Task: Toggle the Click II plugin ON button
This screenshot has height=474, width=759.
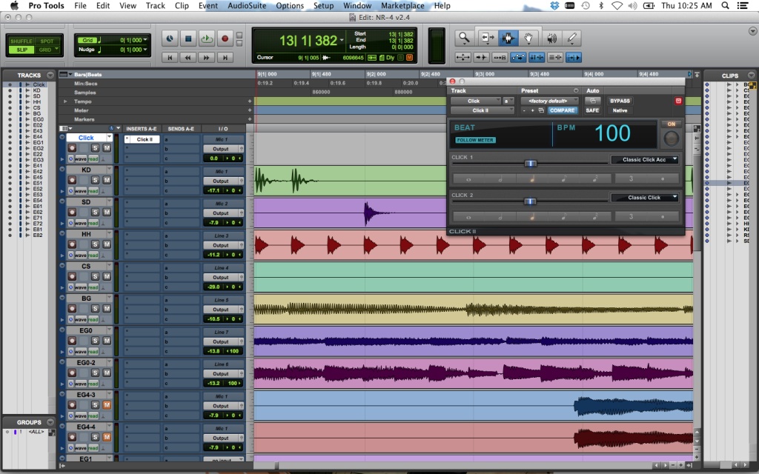Action: coord(672,124)
